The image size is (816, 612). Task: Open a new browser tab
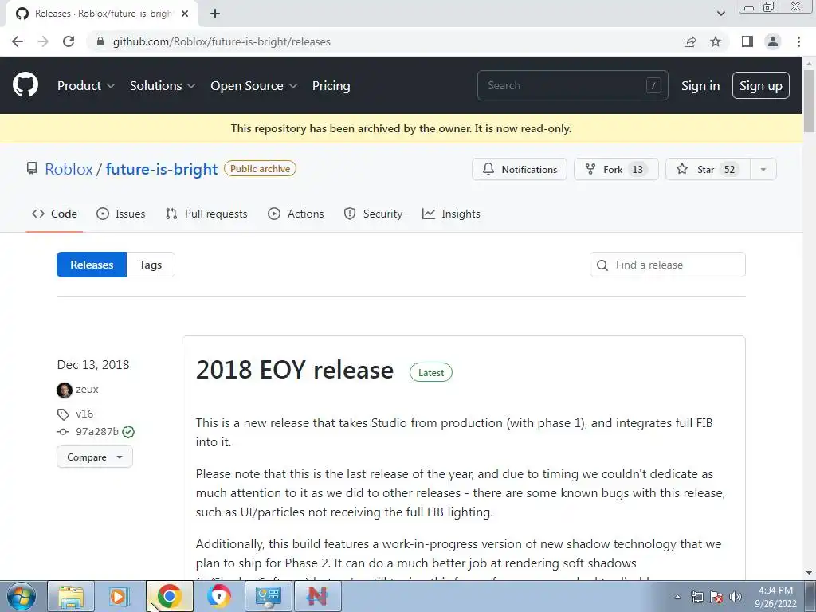point(215,14)
